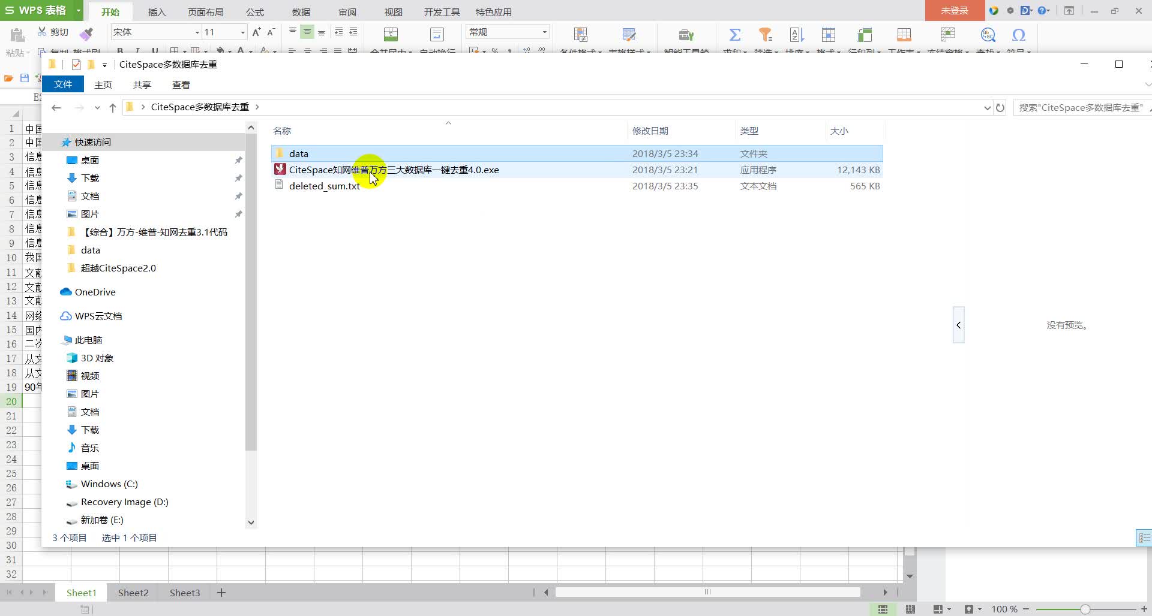Toggle the middle-align icon in WPS ribbon

click(x=307, y=32)
